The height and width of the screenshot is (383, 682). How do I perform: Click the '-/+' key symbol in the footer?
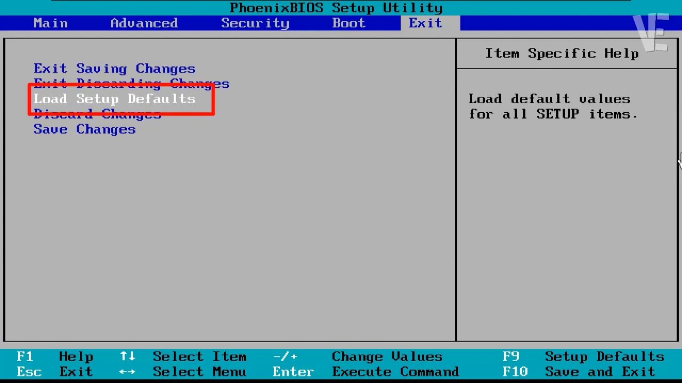pos(285,356)
